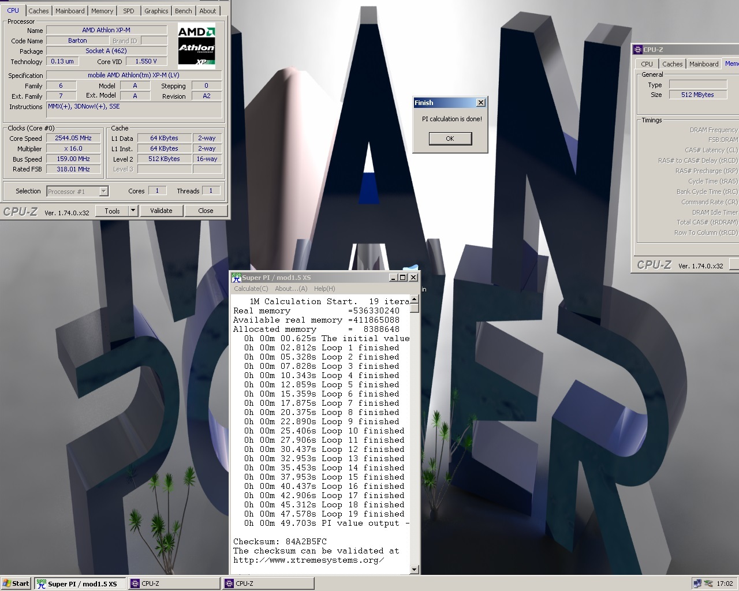The height and width of the screenshot is (591, 739).
Task: Click the Cores value field
Action: (157, 191)
